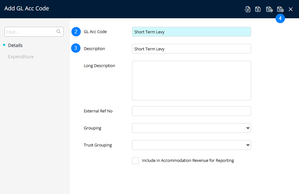Image resolution: width=299 pixels, height=194 pixels.
Task: Switch to the Expenditure section
Action: tap(21, 57)
